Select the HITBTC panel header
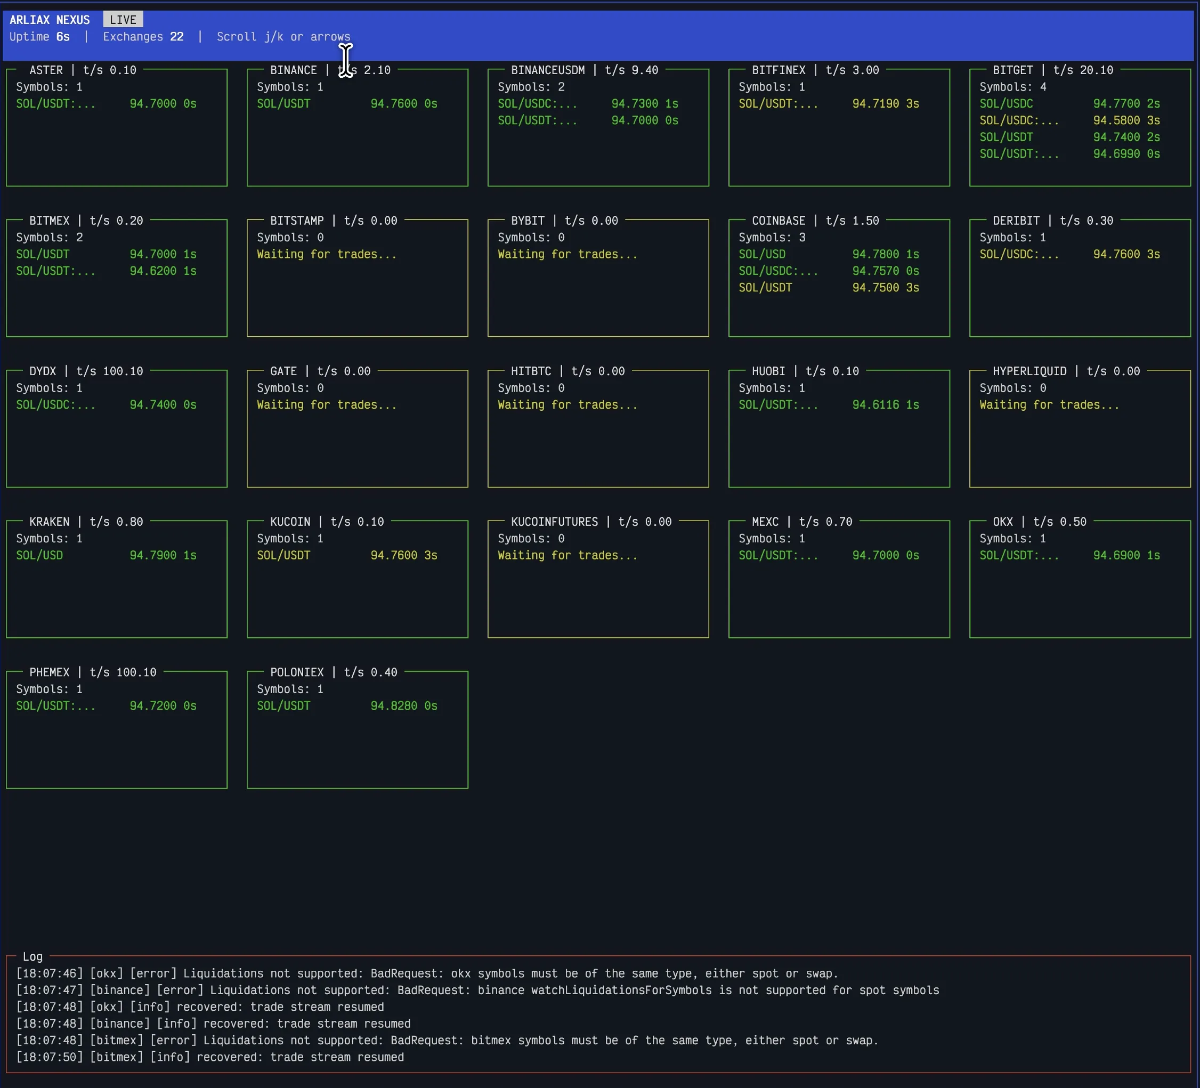1200x1088 pixels. pos(568,371)
